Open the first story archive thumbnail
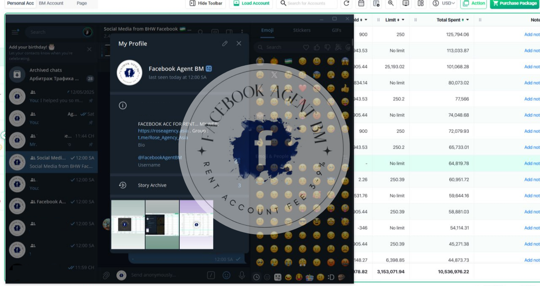540x286 pixels. coord(128,224)
